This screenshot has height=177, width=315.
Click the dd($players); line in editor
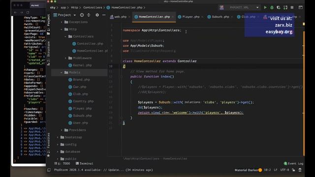coord(150,107)
